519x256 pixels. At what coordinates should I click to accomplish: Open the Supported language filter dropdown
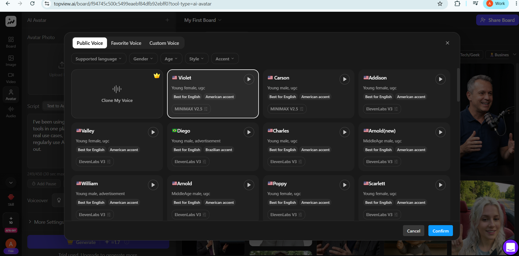click(99, 59)
